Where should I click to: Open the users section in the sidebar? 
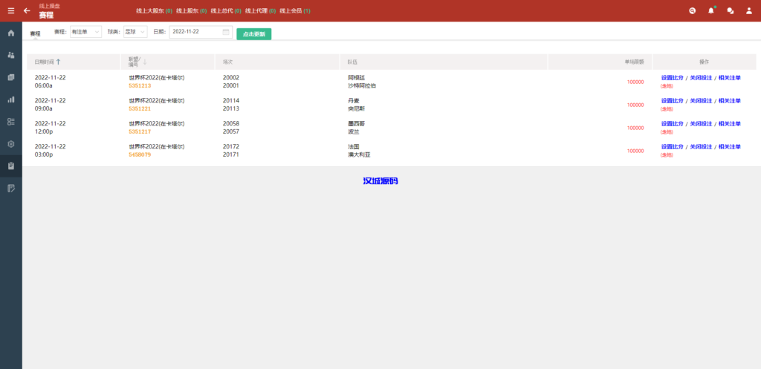click(10, 55)
